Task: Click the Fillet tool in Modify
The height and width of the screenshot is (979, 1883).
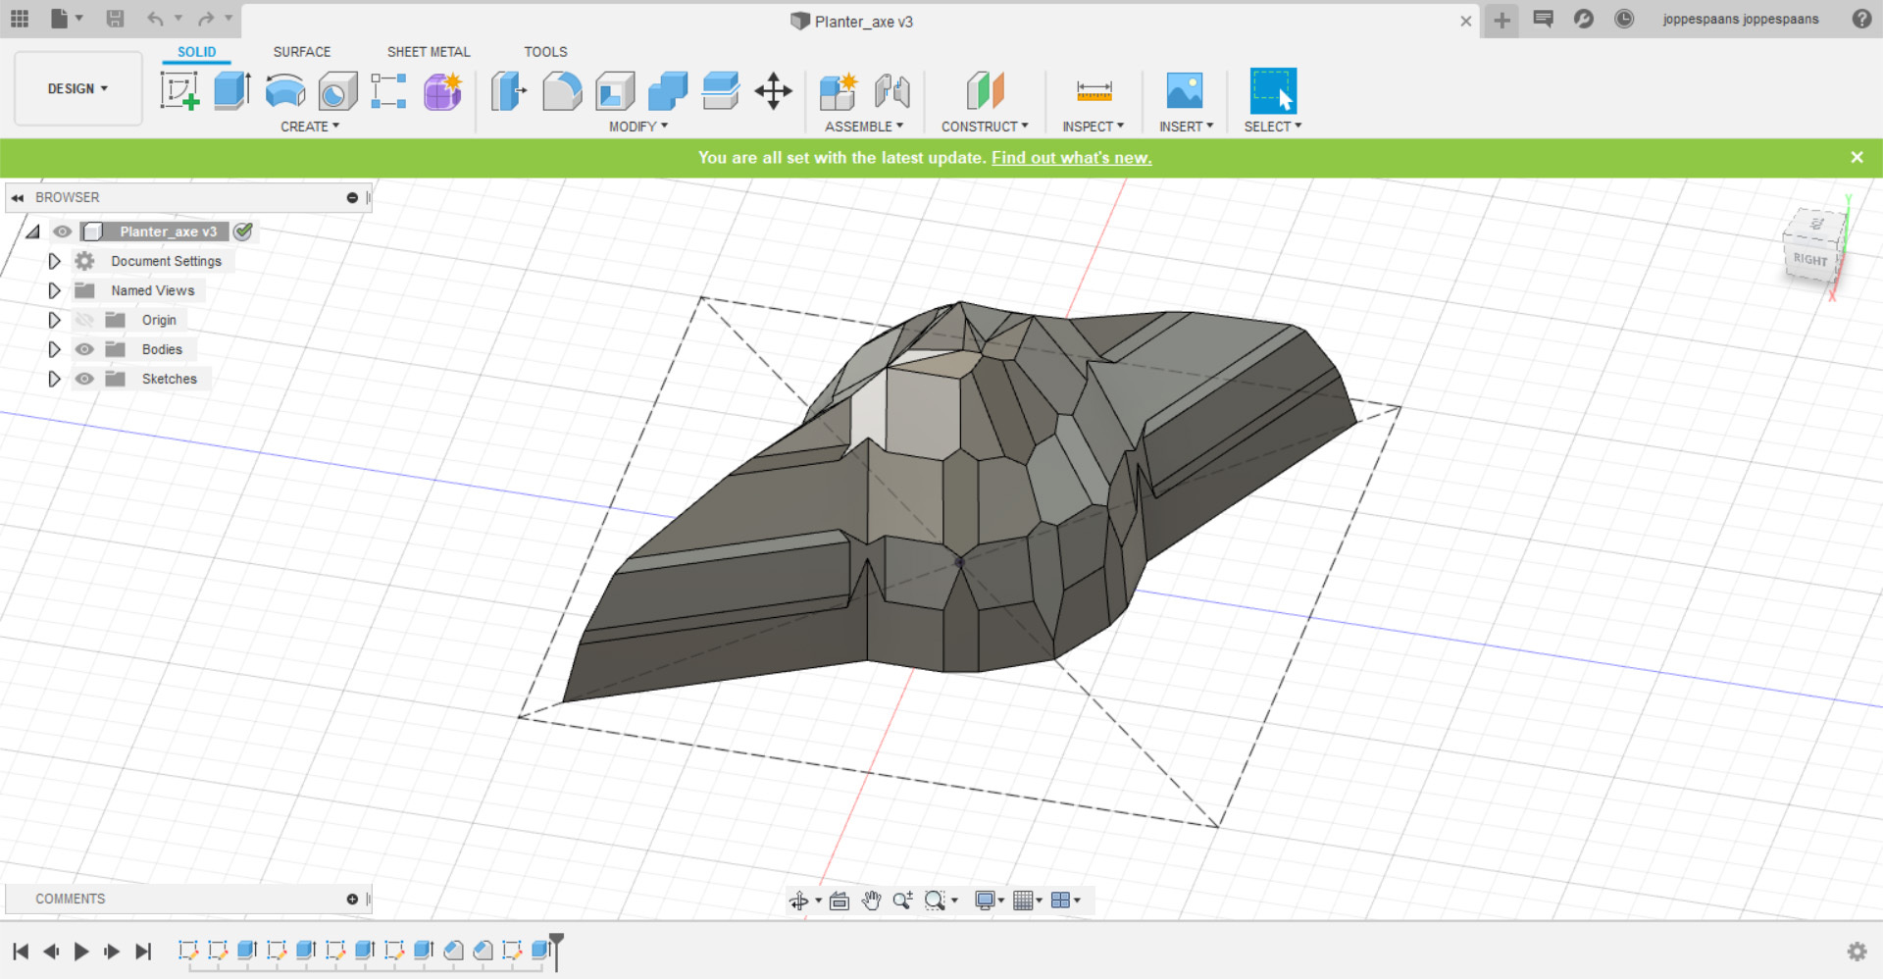Action: pyautogui.click(x=562, y=91)
